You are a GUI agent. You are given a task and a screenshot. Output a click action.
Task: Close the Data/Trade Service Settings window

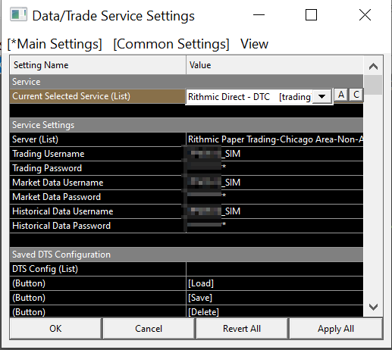pos(365,15)
